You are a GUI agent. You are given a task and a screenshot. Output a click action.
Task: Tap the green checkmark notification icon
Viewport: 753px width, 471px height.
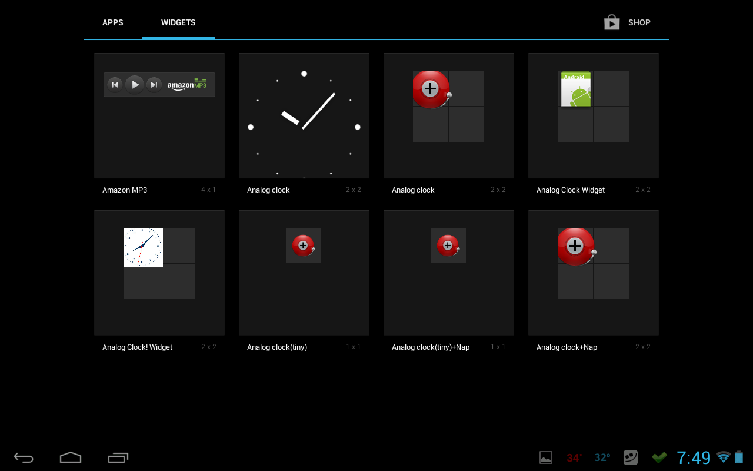(x=659, y=457)
